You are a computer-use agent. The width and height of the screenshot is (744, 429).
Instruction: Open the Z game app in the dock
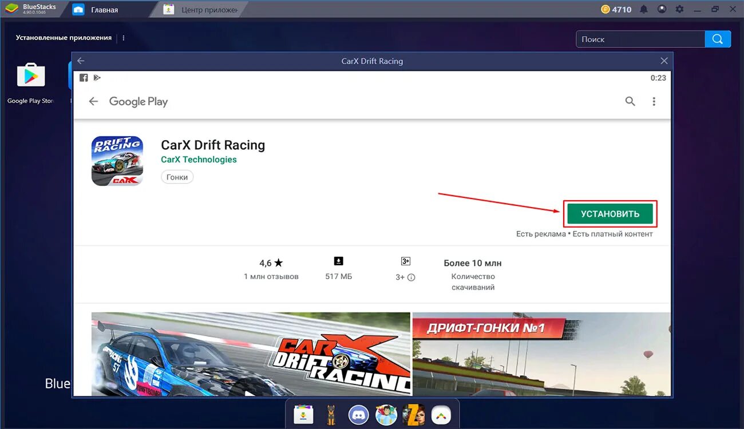coord(413,414)
